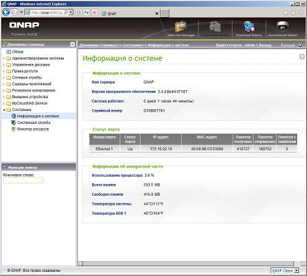The width and height of the screenshot is (307, 276).
Task: Click the QNAP Turbo NAS logo
Action: tap(24, 28)
